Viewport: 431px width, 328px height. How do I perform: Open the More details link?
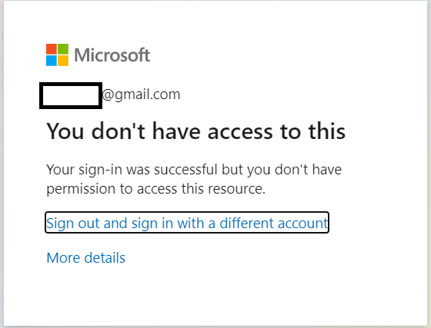click(x=85, y=258)
